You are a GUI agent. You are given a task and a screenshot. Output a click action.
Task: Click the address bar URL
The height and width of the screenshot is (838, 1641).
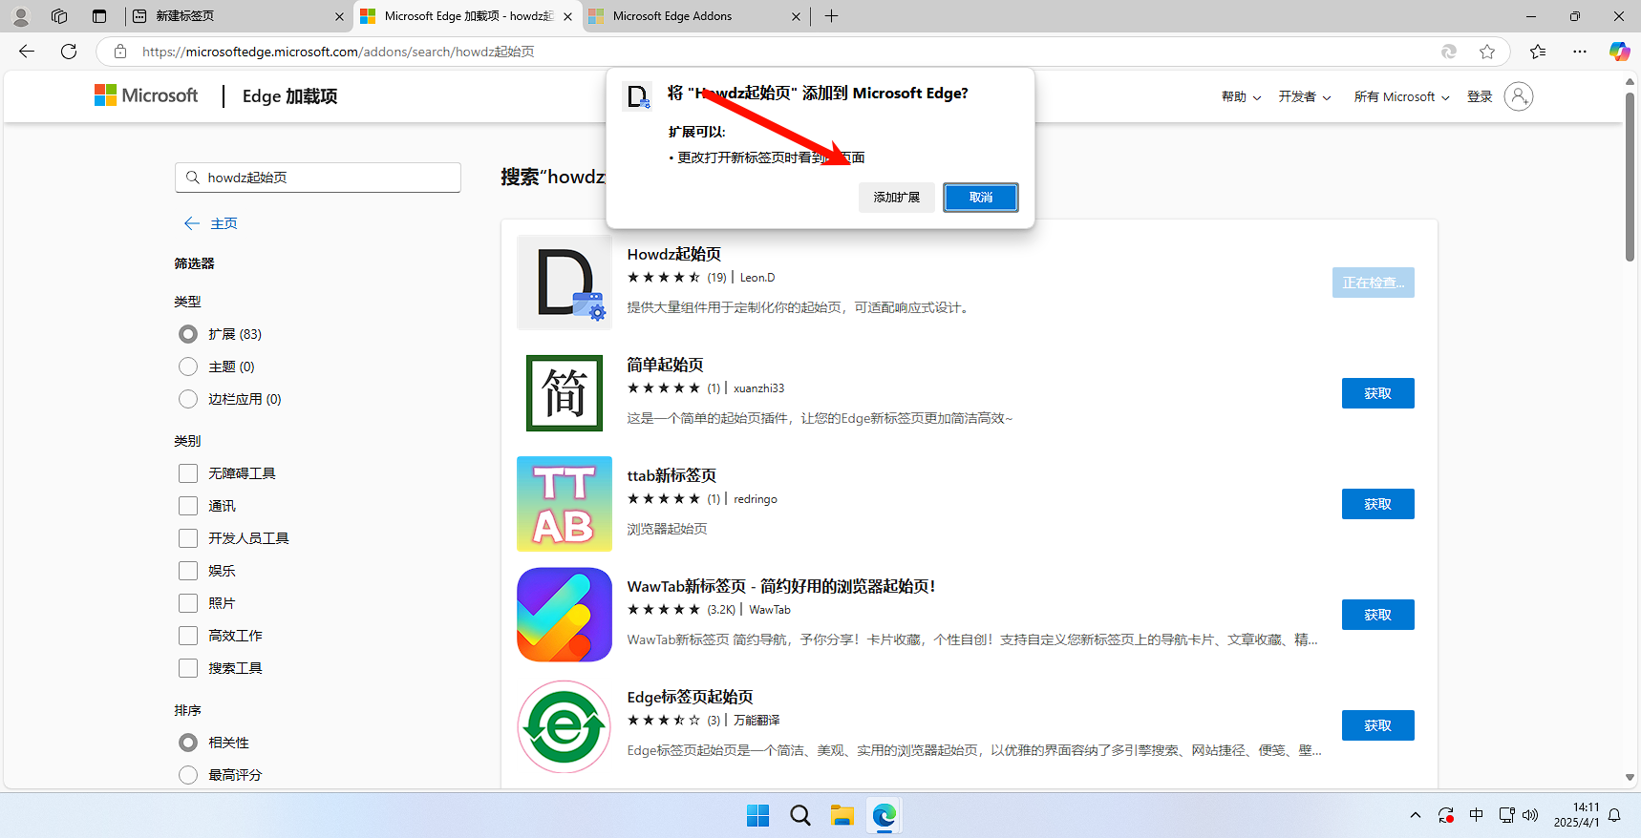pos(338,52)
